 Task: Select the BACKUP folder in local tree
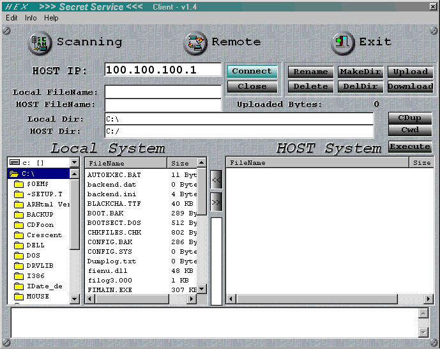coord(40,215)
